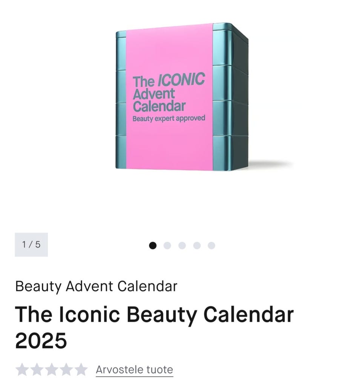This screenshot has height=385, width=362.
Task: Give a five-star rating
Action: (81, 370)
